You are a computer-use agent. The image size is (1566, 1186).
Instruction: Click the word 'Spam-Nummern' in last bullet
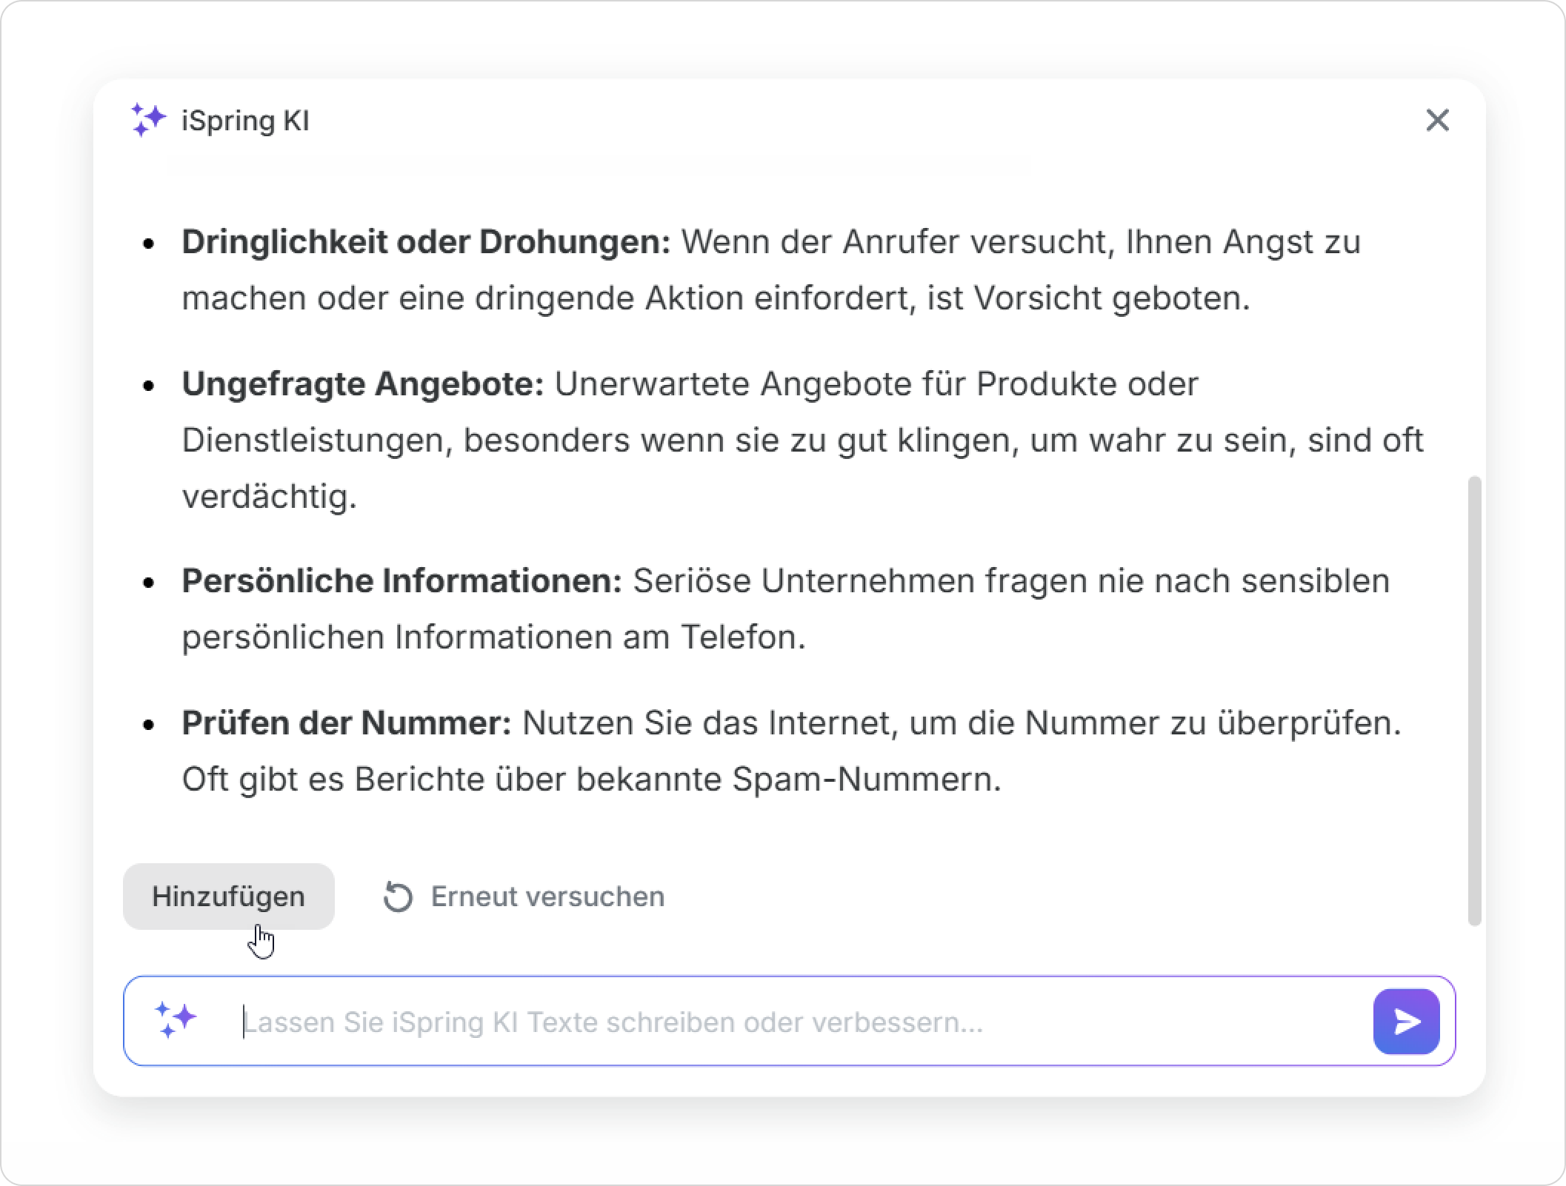[x=864, y=780]
